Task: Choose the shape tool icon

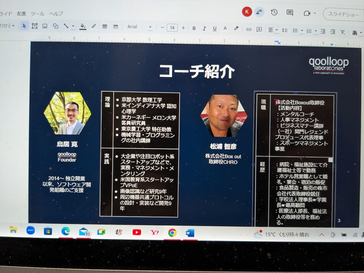Action: click(55, 26)
